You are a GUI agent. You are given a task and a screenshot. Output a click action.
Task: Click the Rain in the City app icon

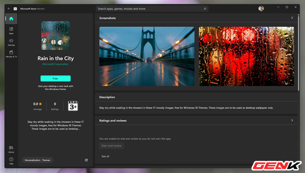click(56, 36)
